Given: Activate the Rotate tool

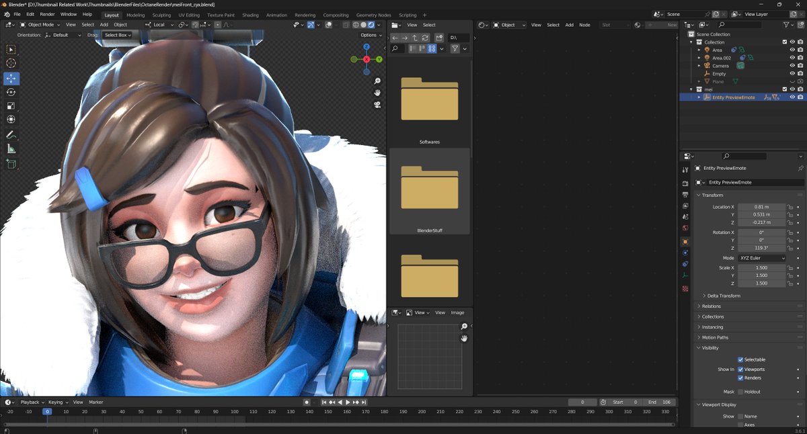Looking at the screenshot, I should (x=11, y=92).
